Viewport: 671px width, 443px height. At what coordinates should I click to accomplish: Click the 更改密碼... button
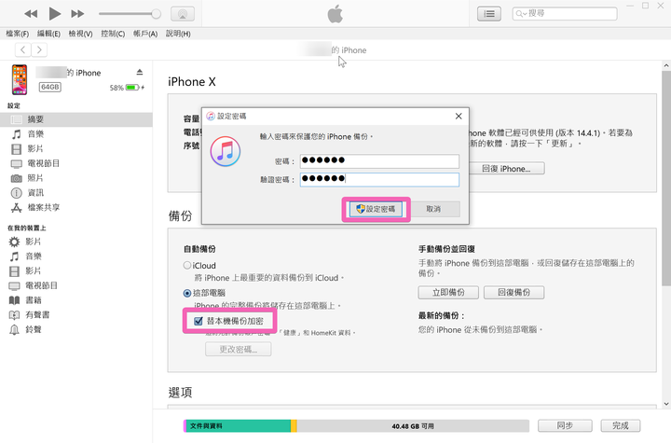click(x=239, y=349)
